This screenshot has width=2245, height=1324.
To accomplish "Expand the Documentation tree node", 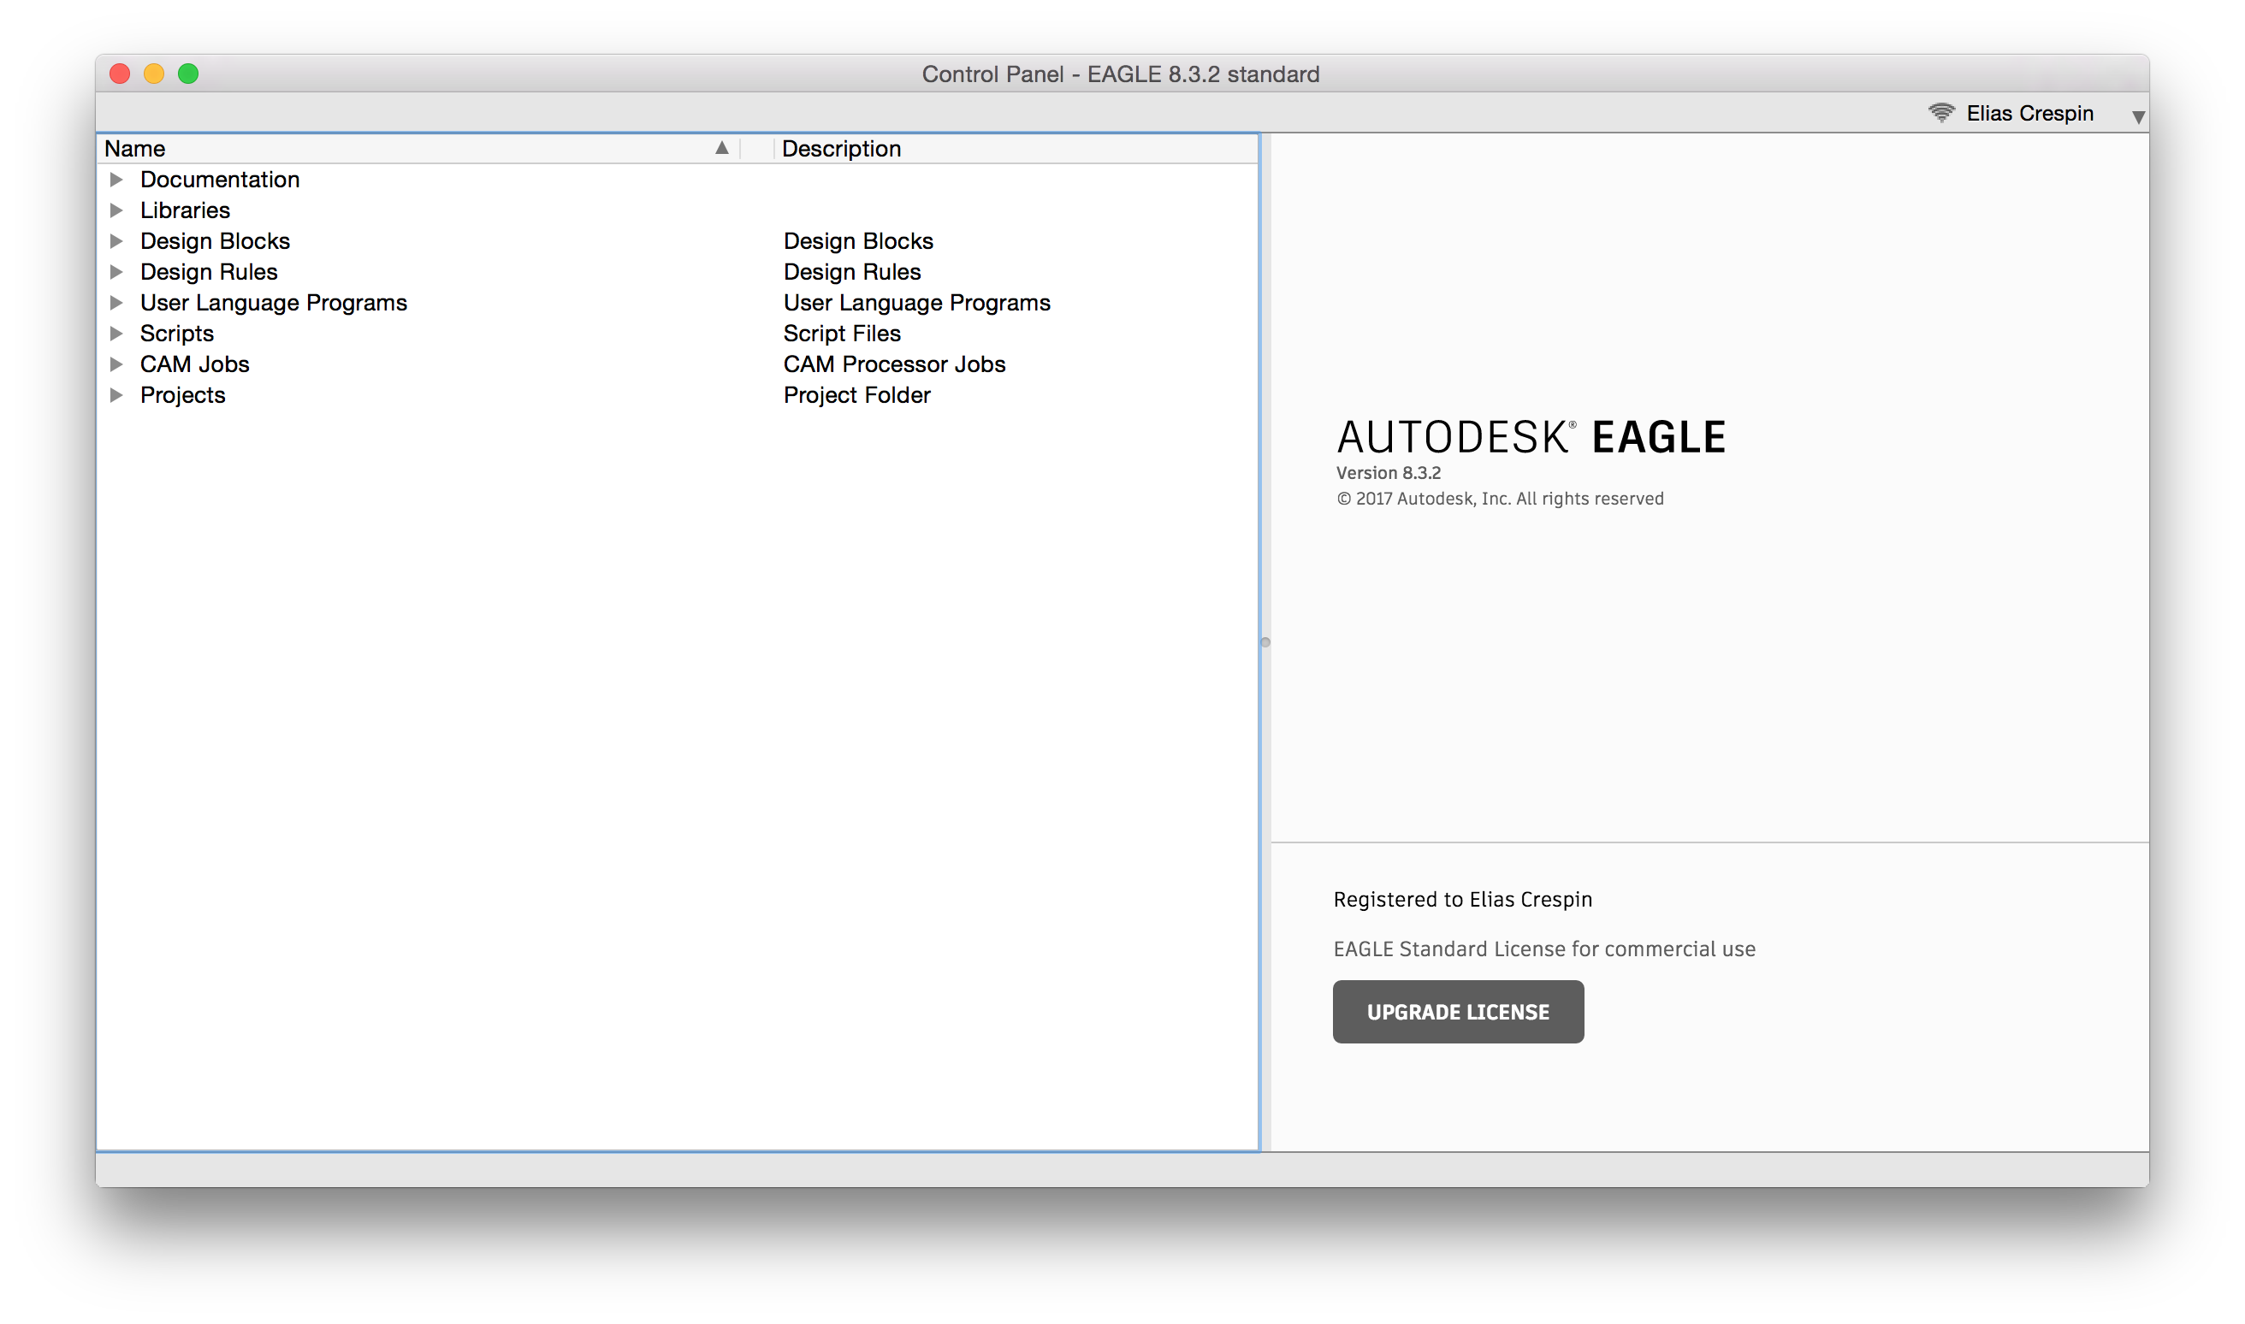I will pyautogui.click(x=117, y=180).
